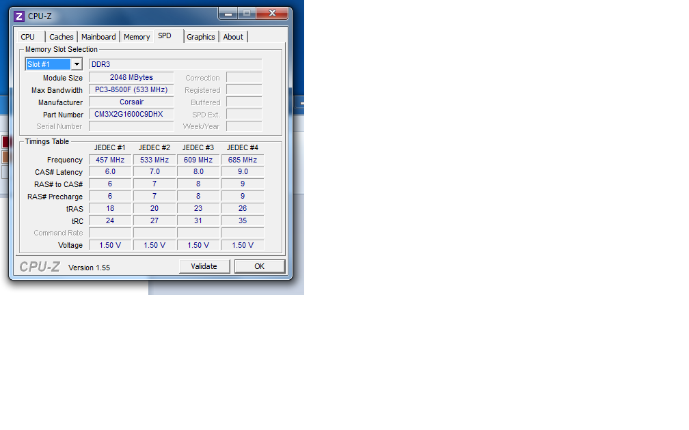Close the CPU-Z window
689x430 pixels.
click(x=272, y=14)
